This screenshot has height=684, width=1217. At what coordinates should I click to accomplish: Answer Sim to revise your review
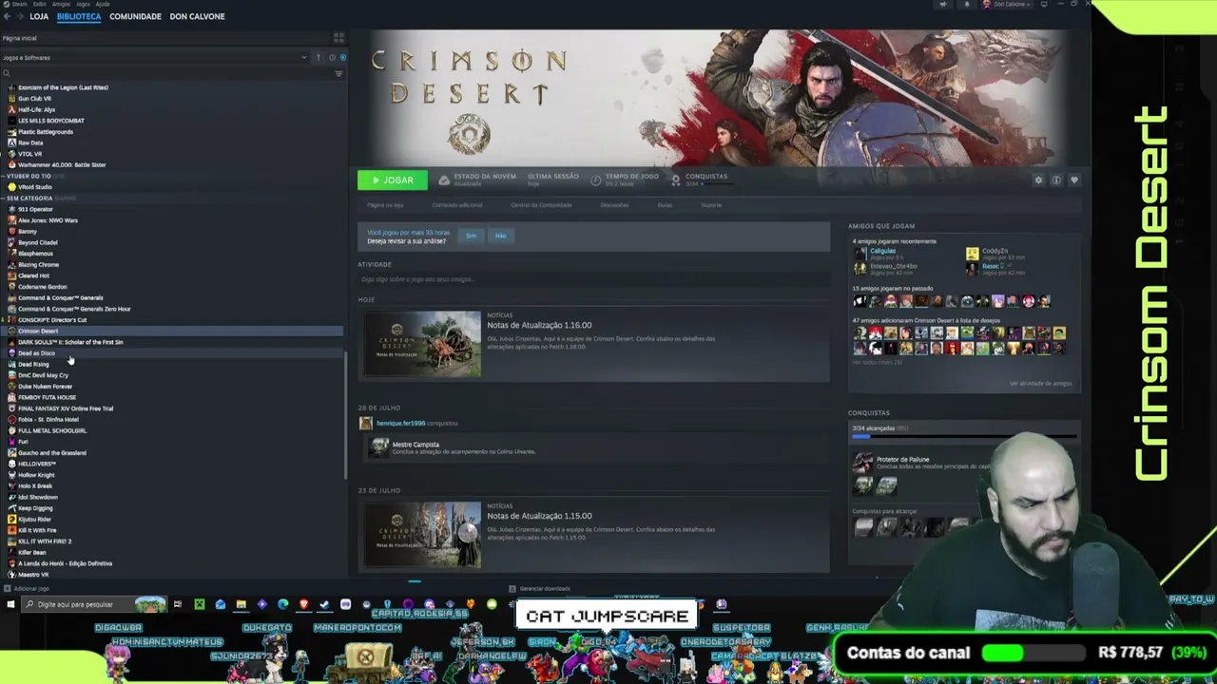click(471, 236)
